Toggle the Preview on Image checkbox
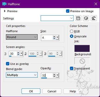 tap(68, 11)
